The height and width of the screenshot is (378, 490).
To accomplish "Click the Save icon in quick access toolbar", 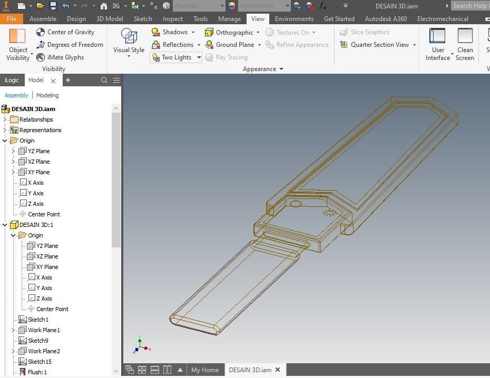I will click(x=53, y=6).
